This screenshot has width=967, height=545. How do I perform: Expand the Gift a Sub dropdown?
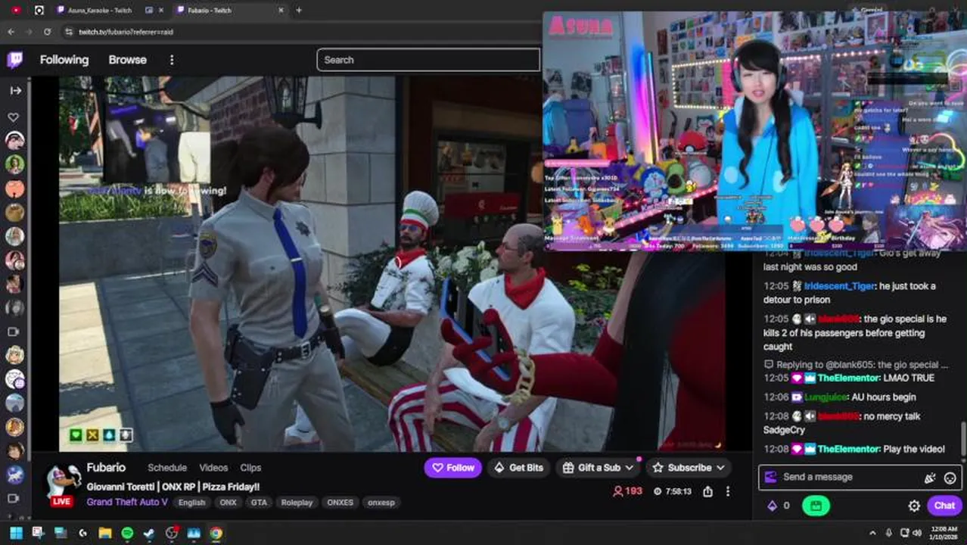[599, 468]
